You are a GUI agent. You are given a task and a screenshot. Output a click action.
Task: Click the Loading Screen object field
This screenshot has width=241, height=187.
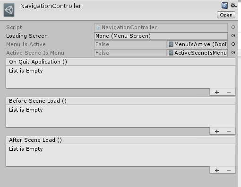[161, 36]
